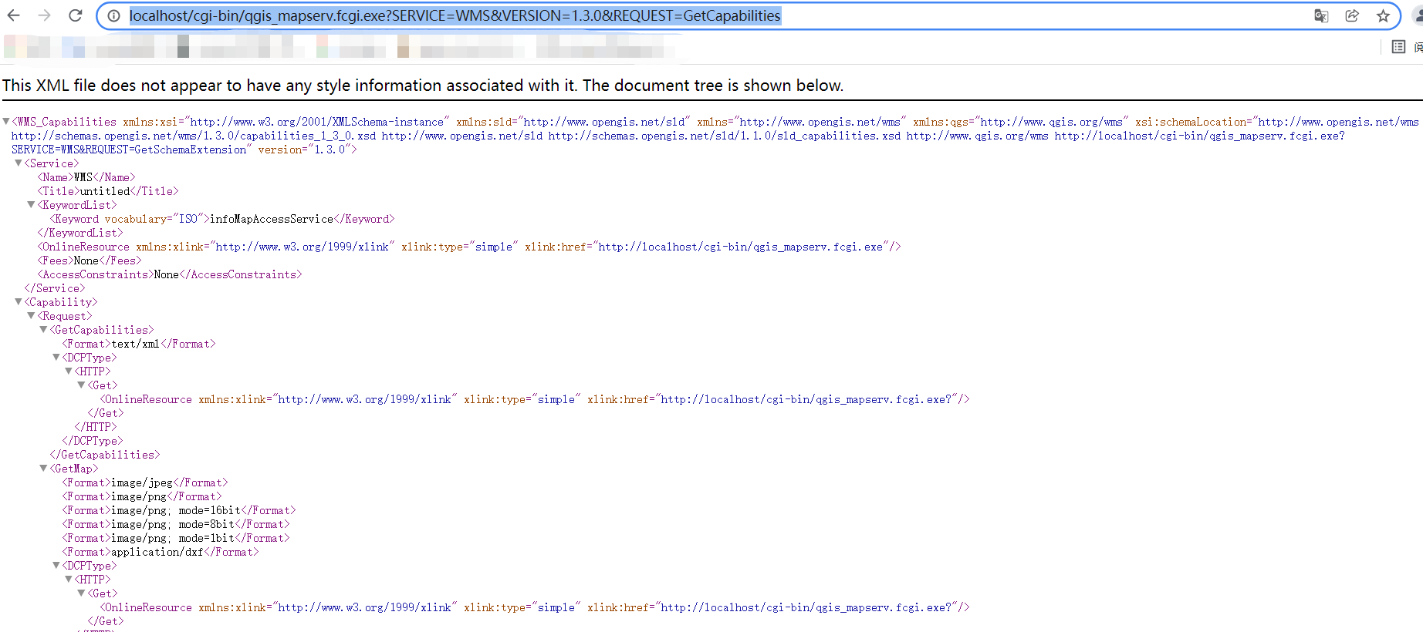Click the Format image/jpeg line
Viewport: 1423px width, 632px height.
[145, 482]
